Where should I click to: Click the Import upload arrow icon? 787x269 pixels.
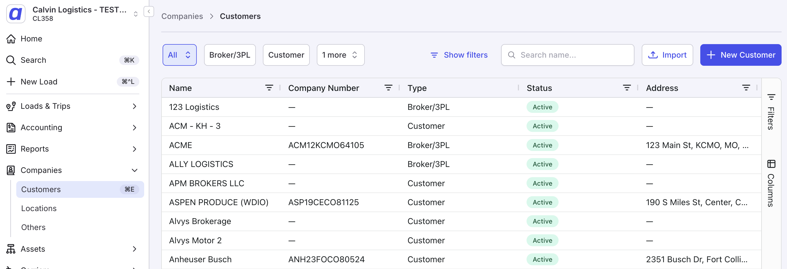tap(653, 55)
